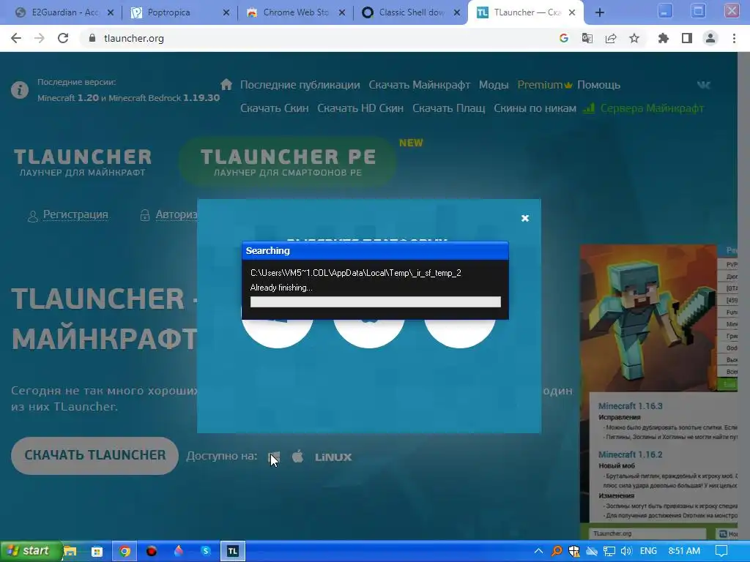Open Minecraft 1.16.3 changelog heading
This screenshot has width=750, height=562.
630,405
